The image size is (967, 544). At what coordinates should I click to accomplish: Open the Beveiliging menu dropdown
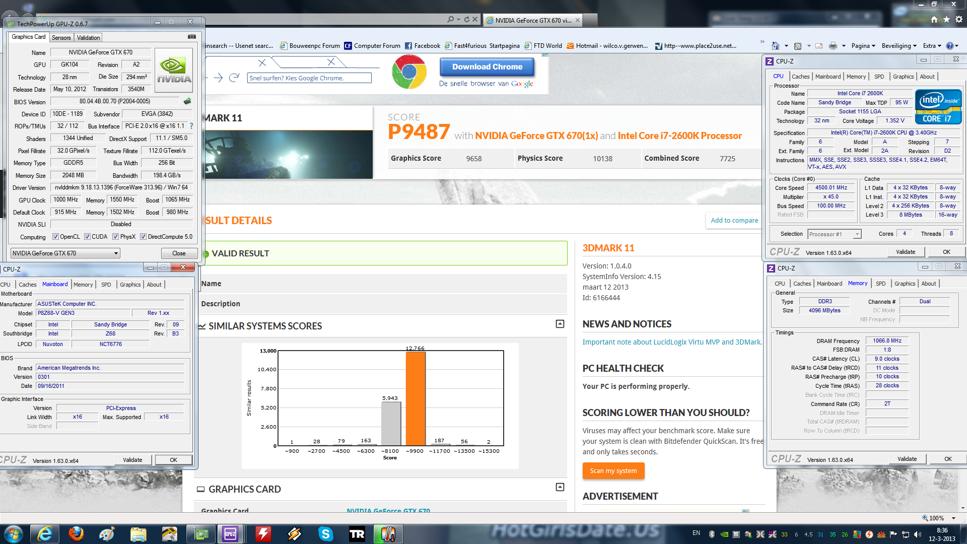[899, 46]
